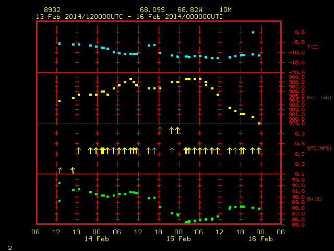Click the 93.0 humidity scale value

click(298, 180)
